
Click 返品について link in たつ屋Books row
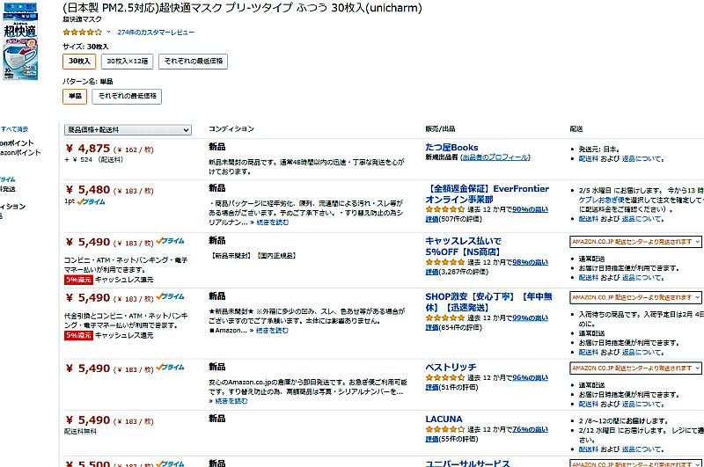tap(642, 159)
